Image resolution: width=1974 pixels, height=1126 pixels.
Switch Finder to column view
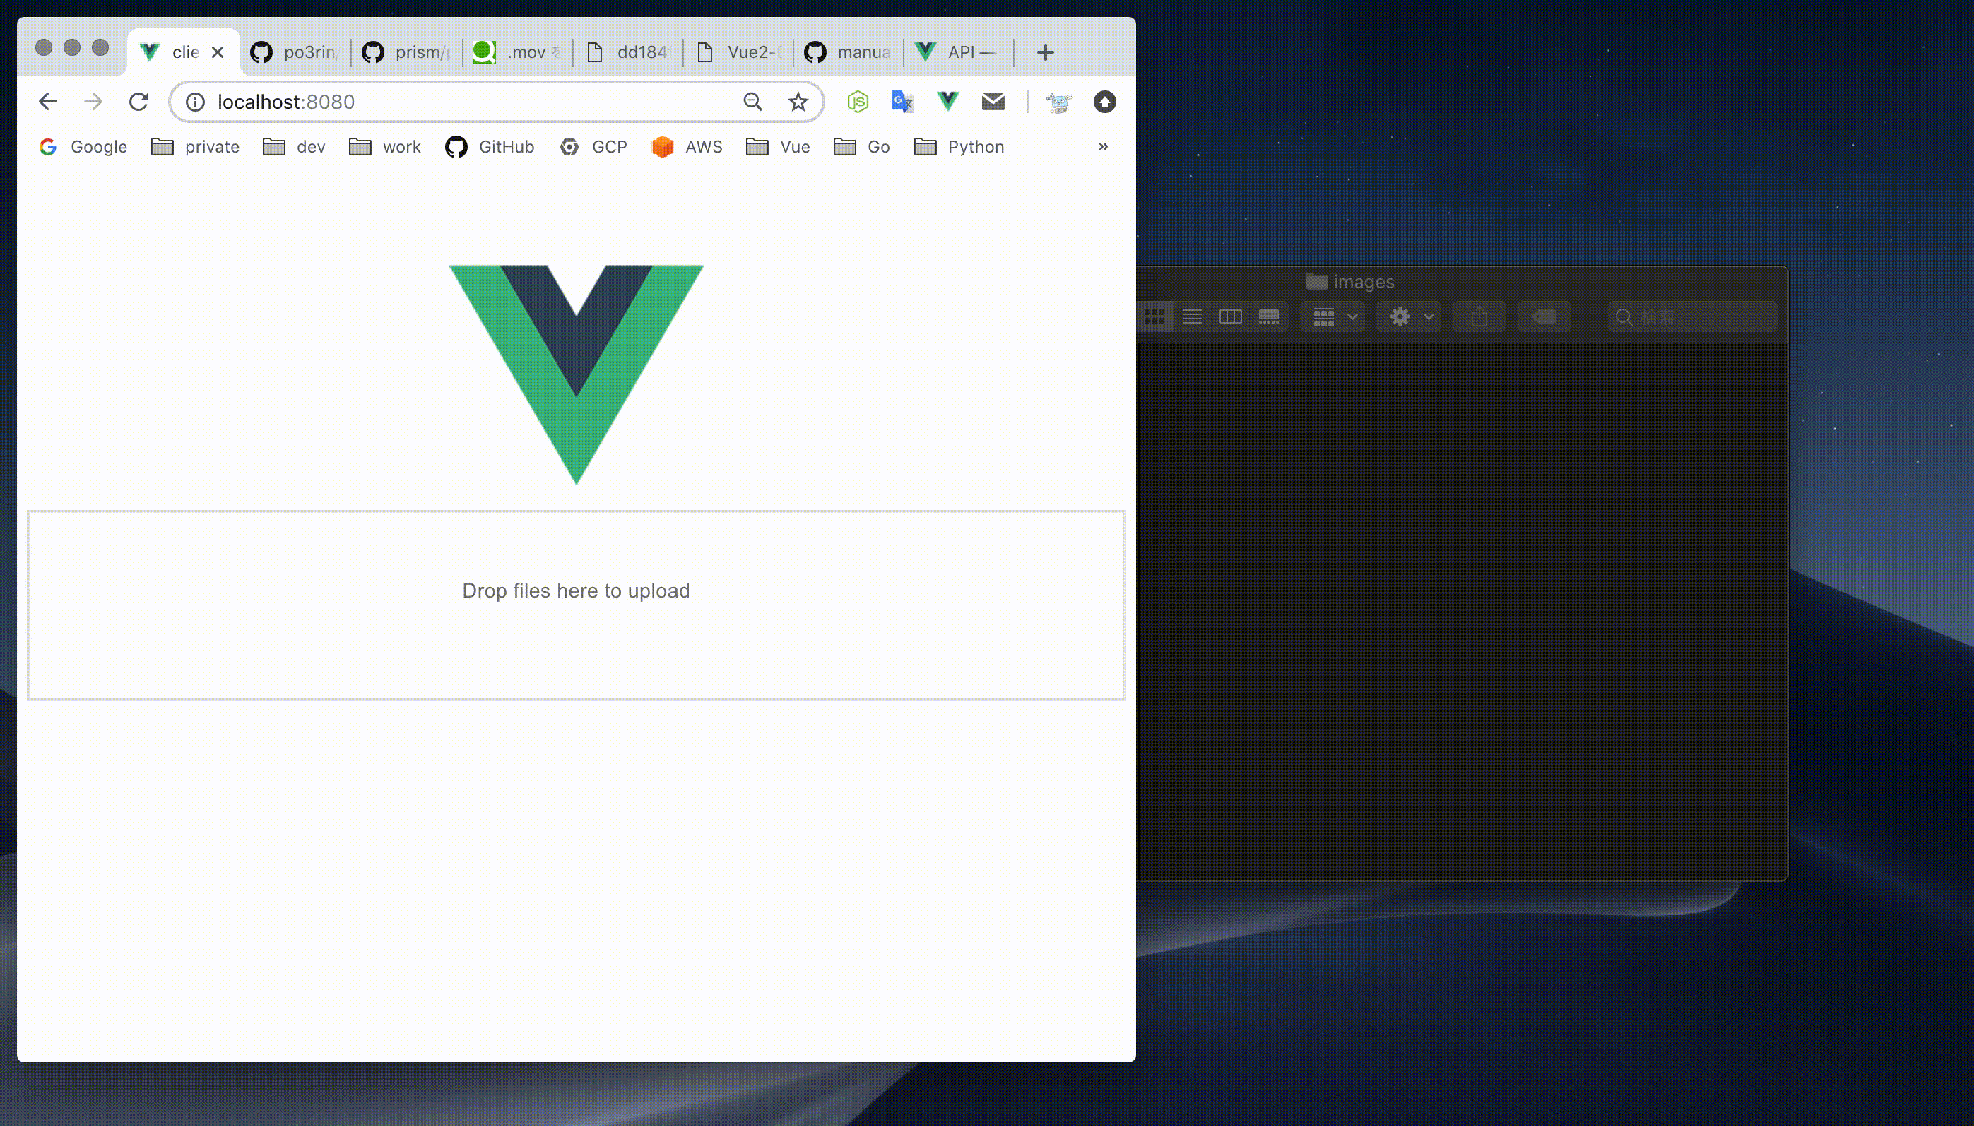(x=1230, y=316)
